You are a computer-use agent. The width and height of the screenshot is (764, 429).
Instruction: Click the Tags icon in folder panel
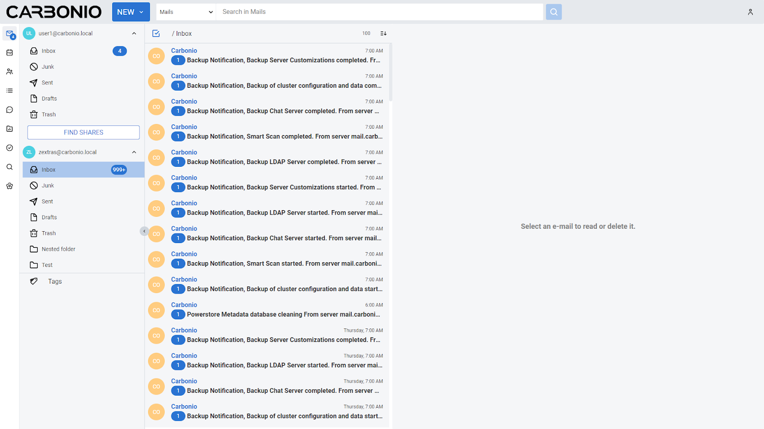click(x=34, y=281)
